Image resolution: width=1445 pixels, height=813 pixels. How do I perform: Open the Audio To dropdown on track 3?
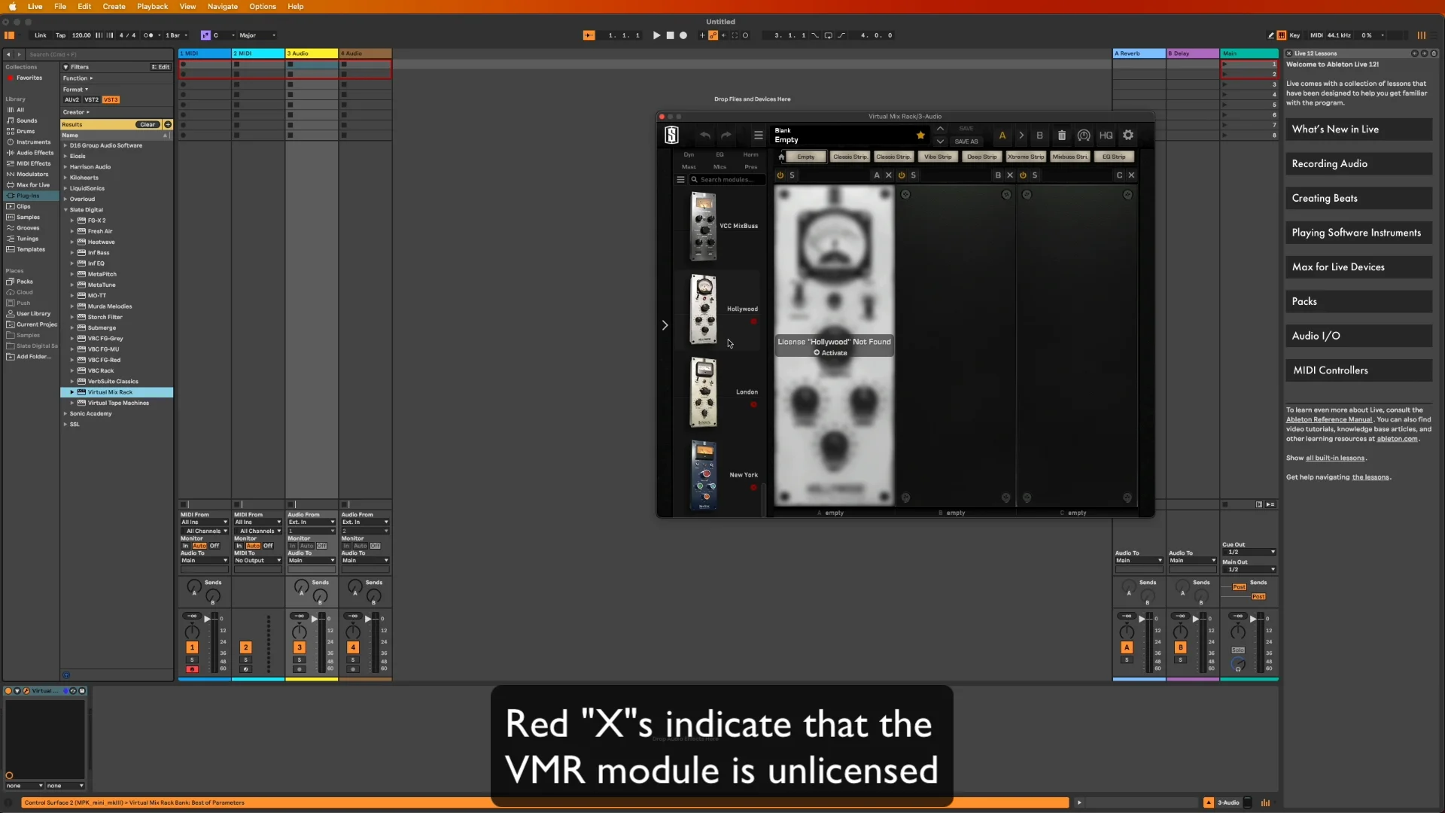(311, 560)
